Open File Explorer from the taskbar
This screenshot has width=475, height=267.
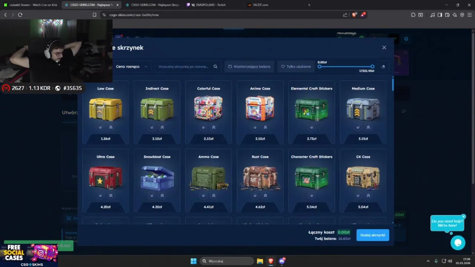260,261
